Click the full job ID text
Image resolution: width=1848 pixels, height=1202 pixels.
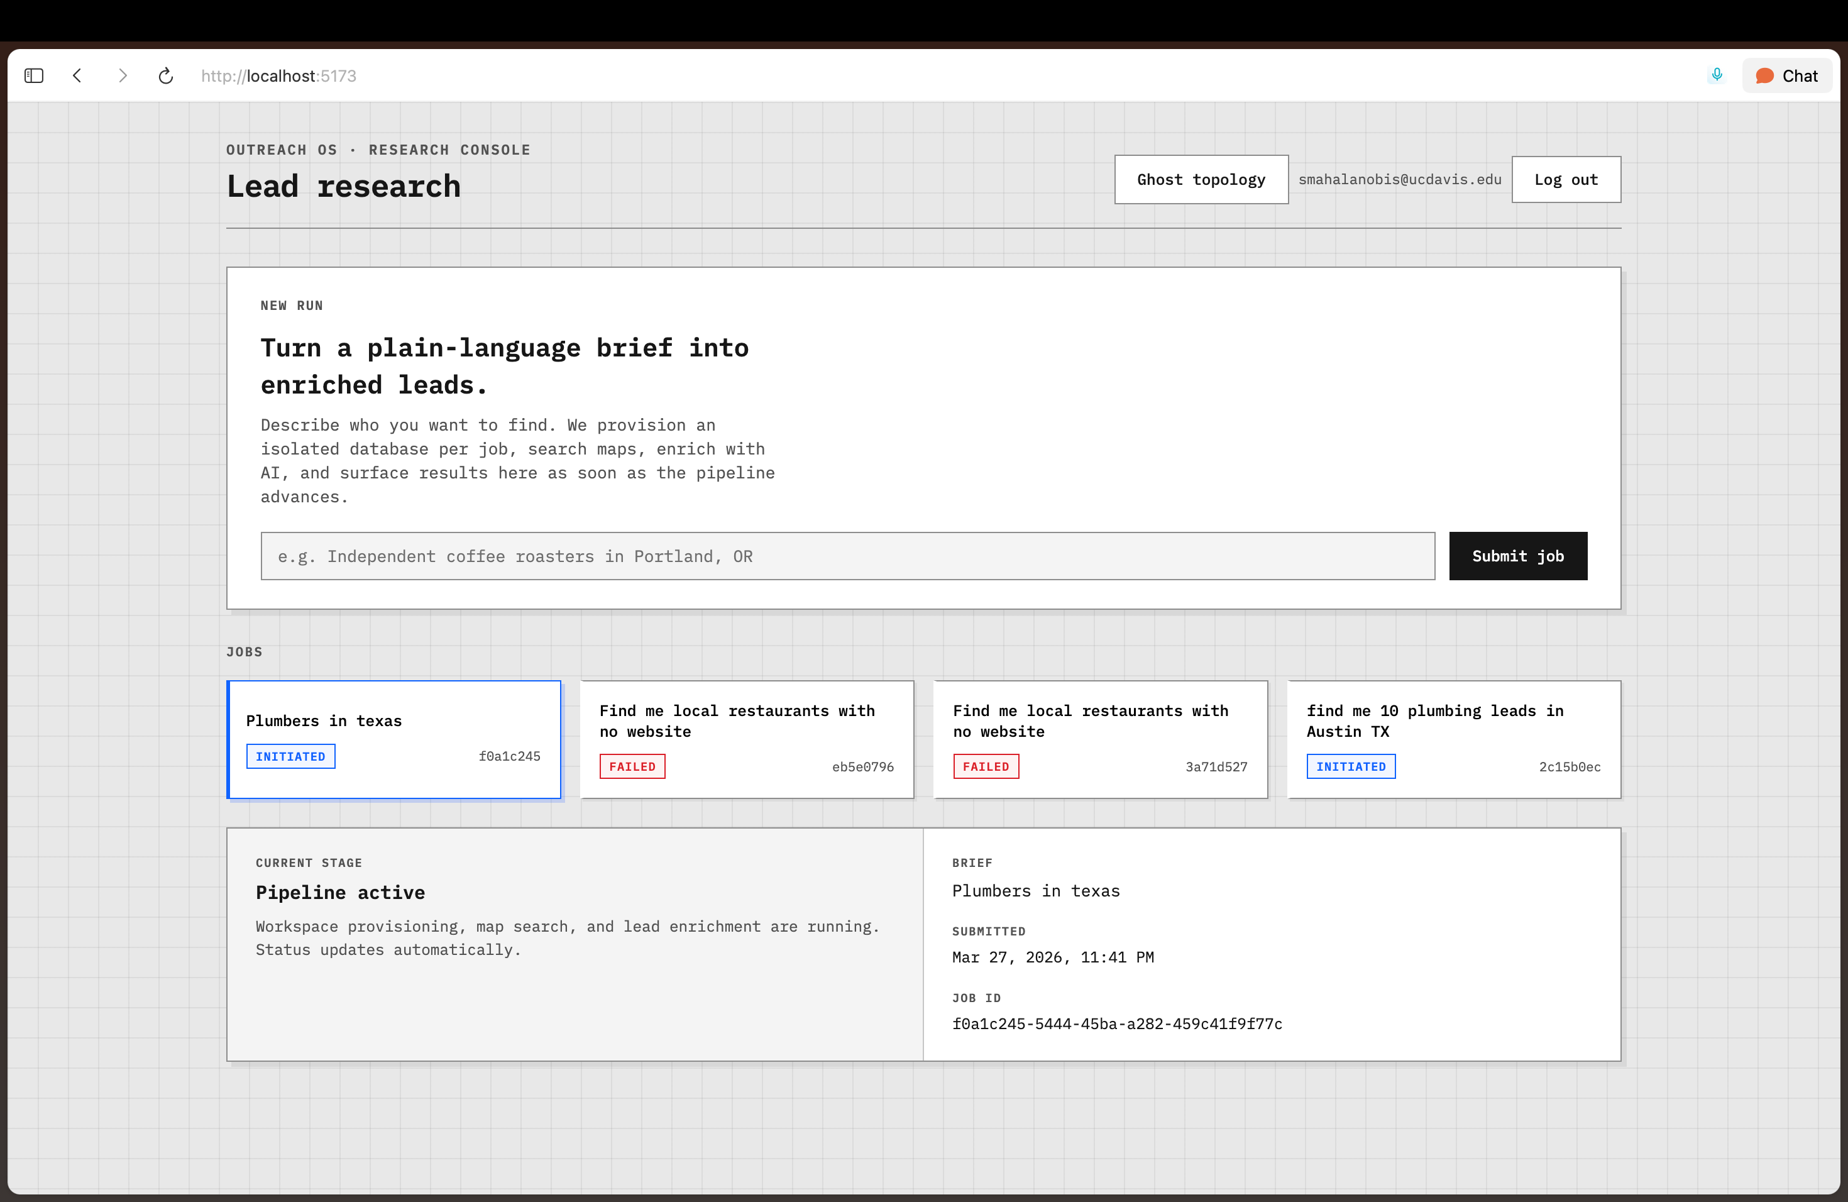click(x=1116, y=1023)
